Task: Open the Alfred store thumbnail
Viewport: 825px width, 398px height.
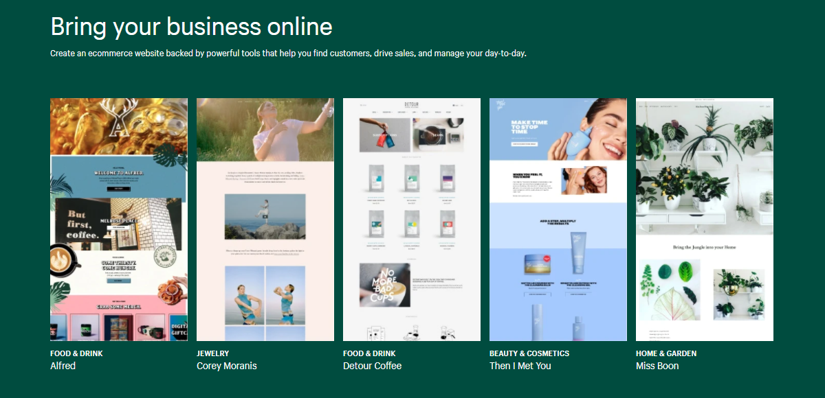Action: point(119,220)
